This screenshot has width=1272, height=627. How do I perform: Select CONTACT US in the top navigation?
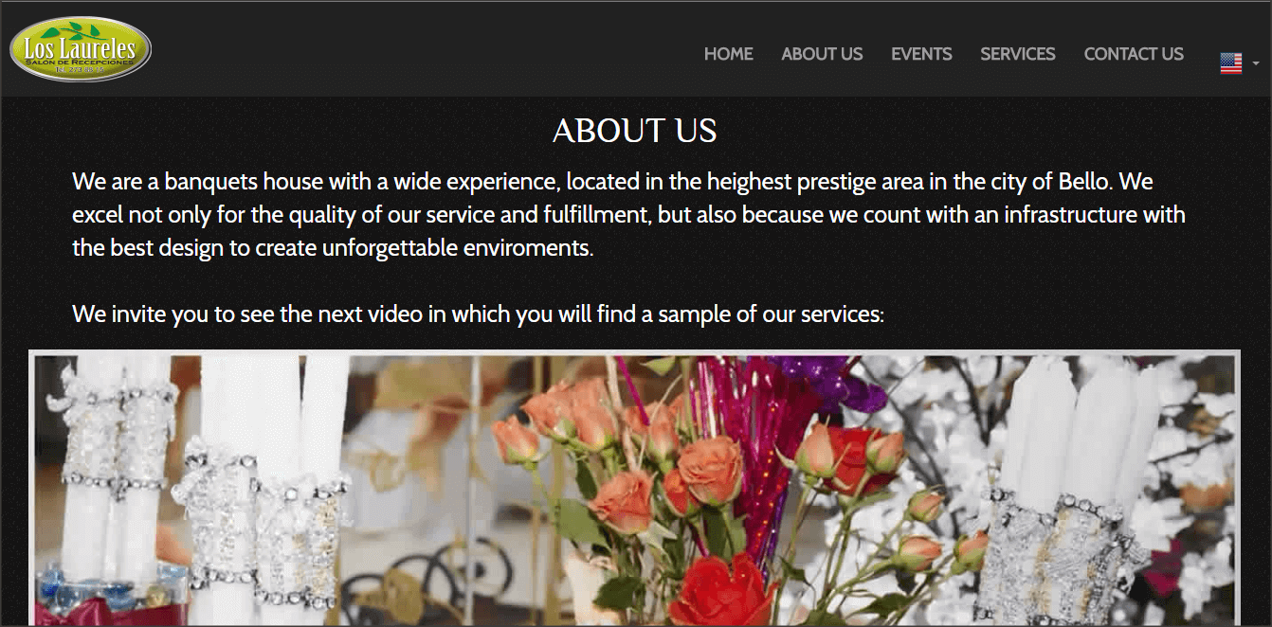coord(1134,54)
